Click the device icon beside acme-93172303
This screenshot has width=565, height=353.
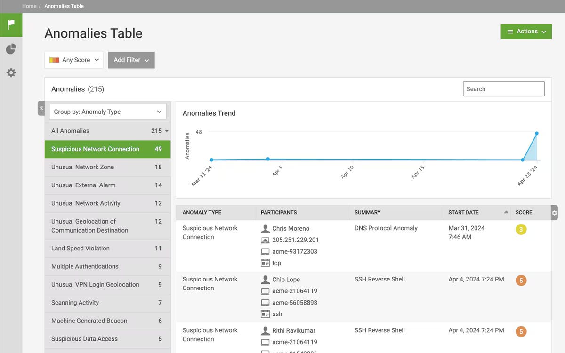point(265,251)
